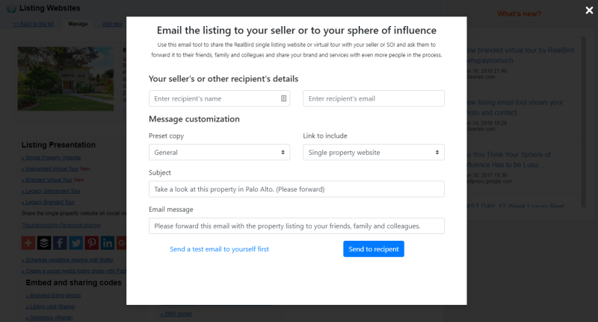Share listing via Facebook icon
The width and height of the screenshot is (598, 322).
point(60,243)
